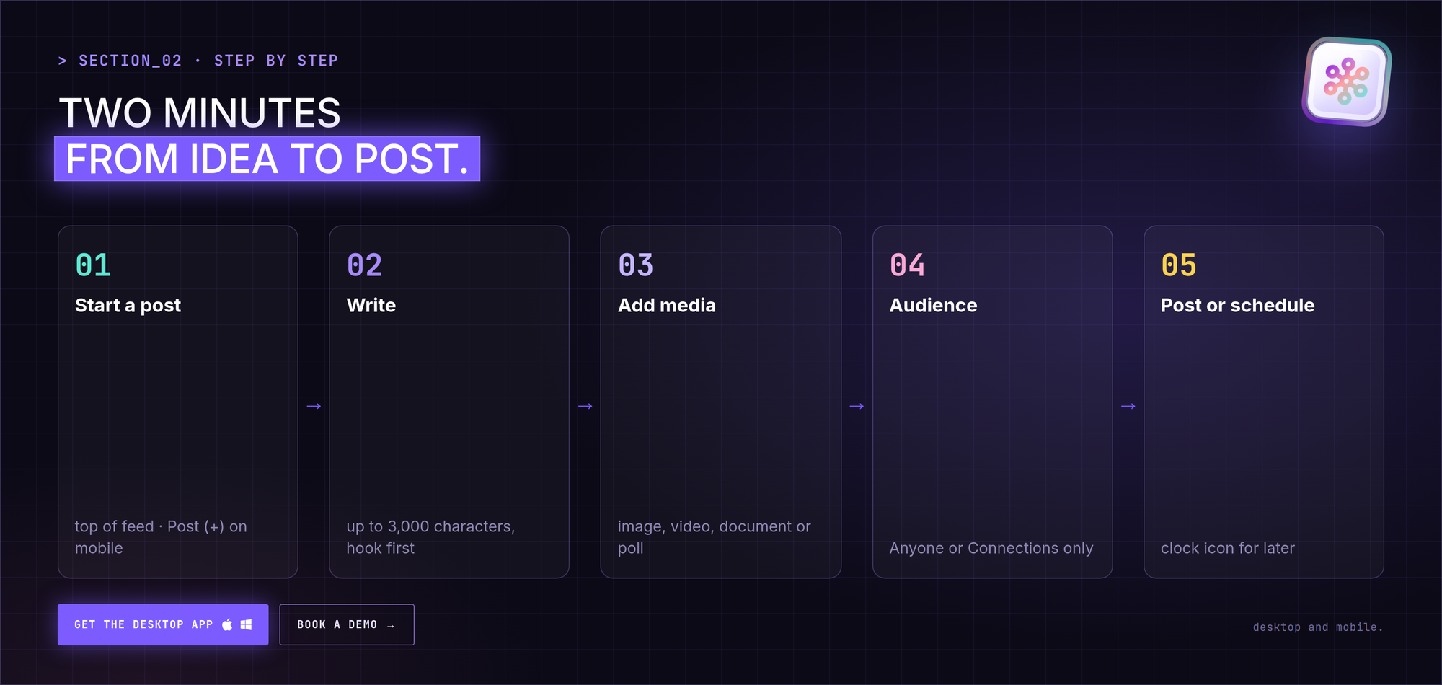Image resolution: width=1442 pixels, height=685 pixels.
Task: Click step number 02
Action: [364, 265]
